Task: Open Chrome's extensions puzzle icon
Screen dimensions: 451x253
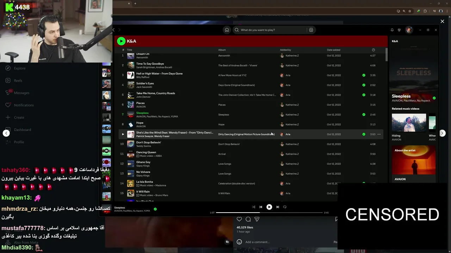Action: (x=425, y=11)
